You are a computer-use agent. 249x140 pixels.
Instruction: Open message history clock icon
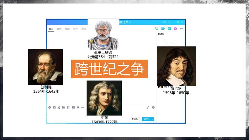click(153, 107)
